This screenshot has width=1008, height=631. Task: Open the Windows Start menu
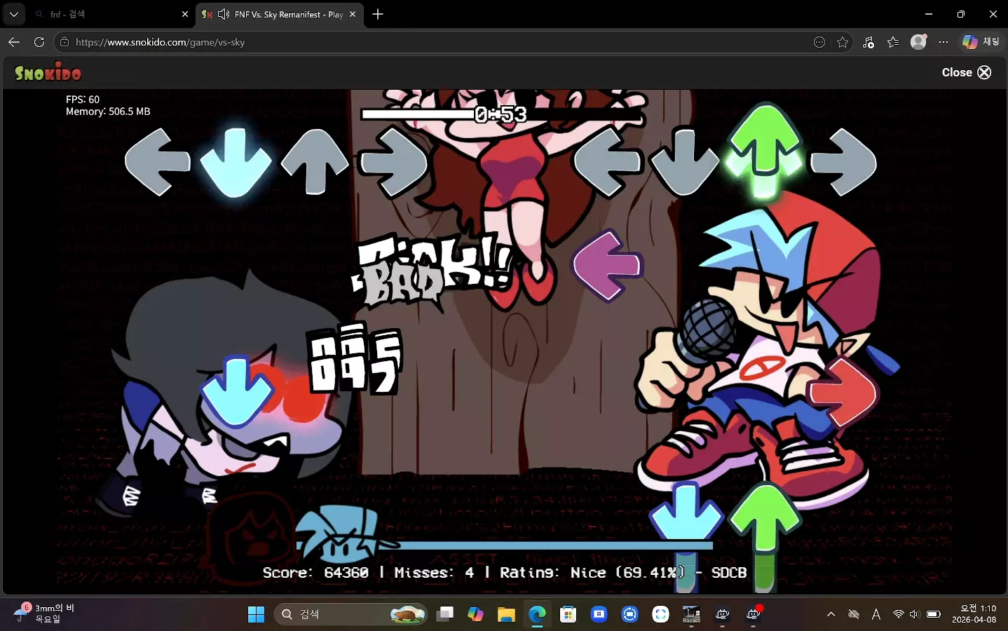[x=256, y=615]
